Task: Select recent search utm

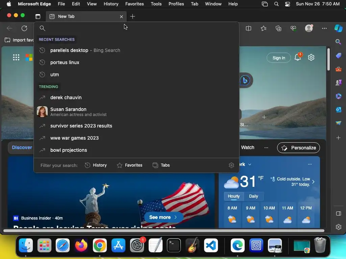Action: pyautogui.click(x=137, y=75)
